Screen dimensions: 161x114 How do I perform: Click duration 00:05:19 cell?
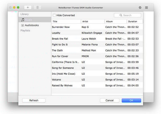coord(133,74)
